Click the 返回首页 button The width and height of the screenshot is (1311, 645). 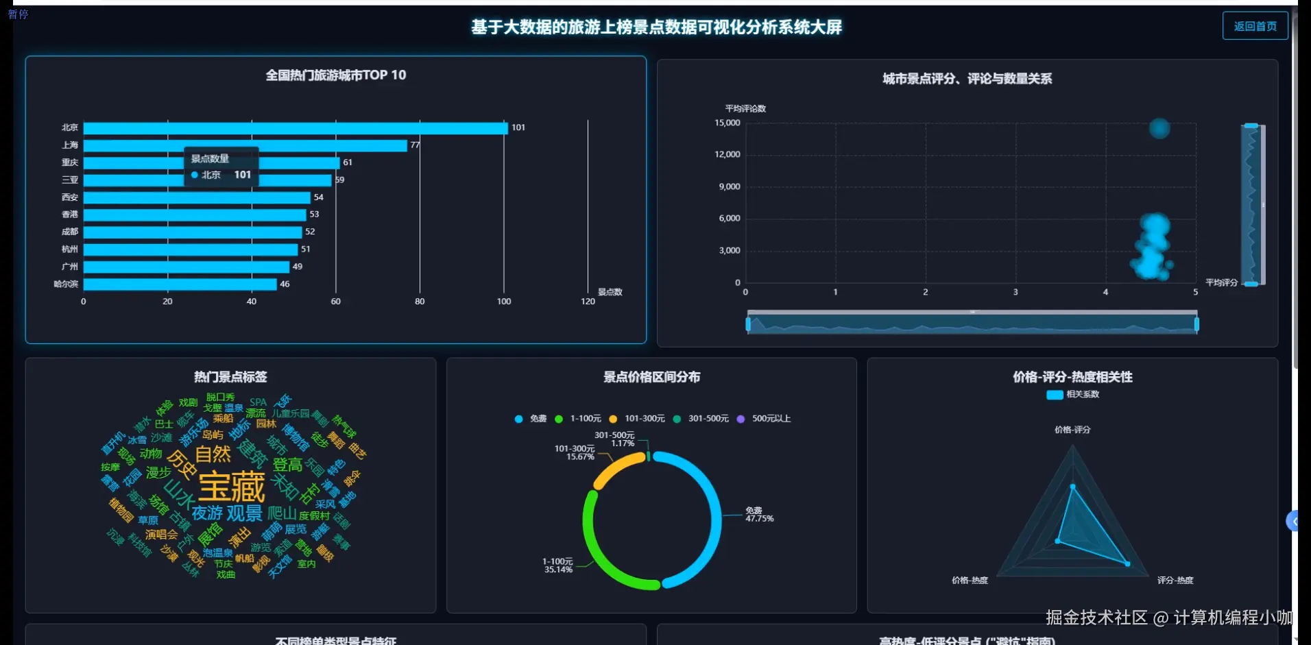[1255, 26]
